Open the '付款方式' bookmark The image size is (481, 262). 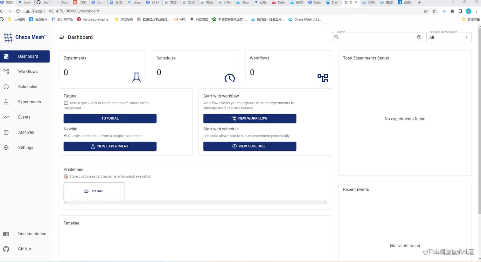[199, 19]
